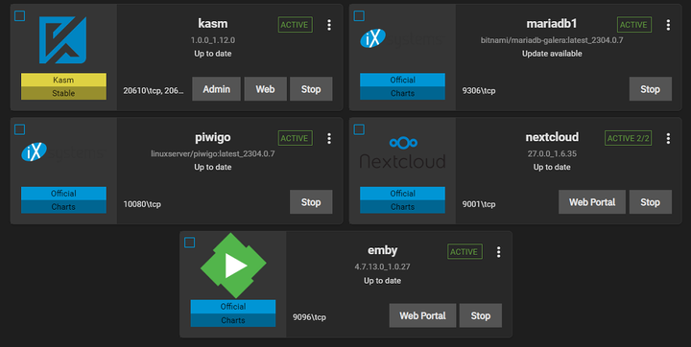Viewport: 691px width, 347px height.
Task: Click the emby app title
Action: pyautogui.click(x=383, y=250)
